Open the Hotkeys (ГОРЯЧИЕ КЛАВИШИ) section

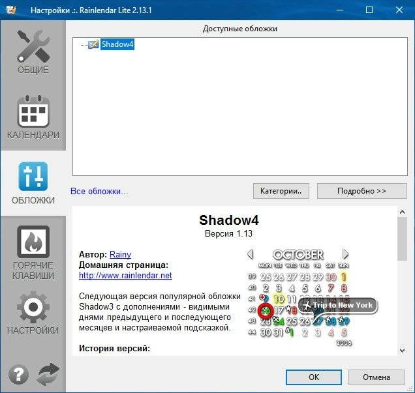[33, 252]
